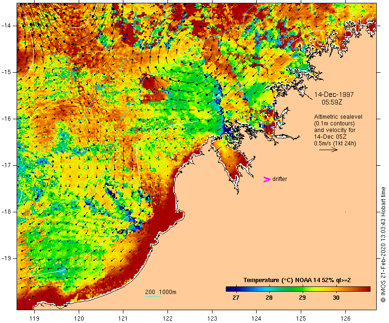Click the time text '05:59Z'
389x323 pixels.
pyautogui.click(x=332, y=102)
